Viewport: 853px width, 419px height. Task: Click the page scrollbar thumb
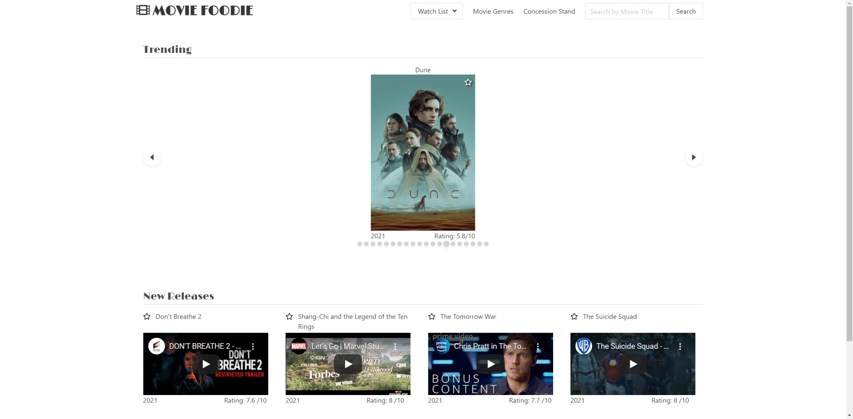(849, 174)
